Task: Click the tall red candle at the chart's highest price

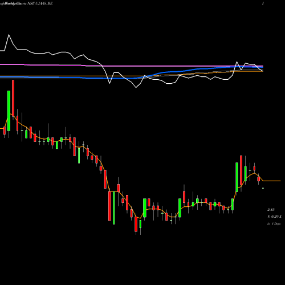Action: point(13,99)
